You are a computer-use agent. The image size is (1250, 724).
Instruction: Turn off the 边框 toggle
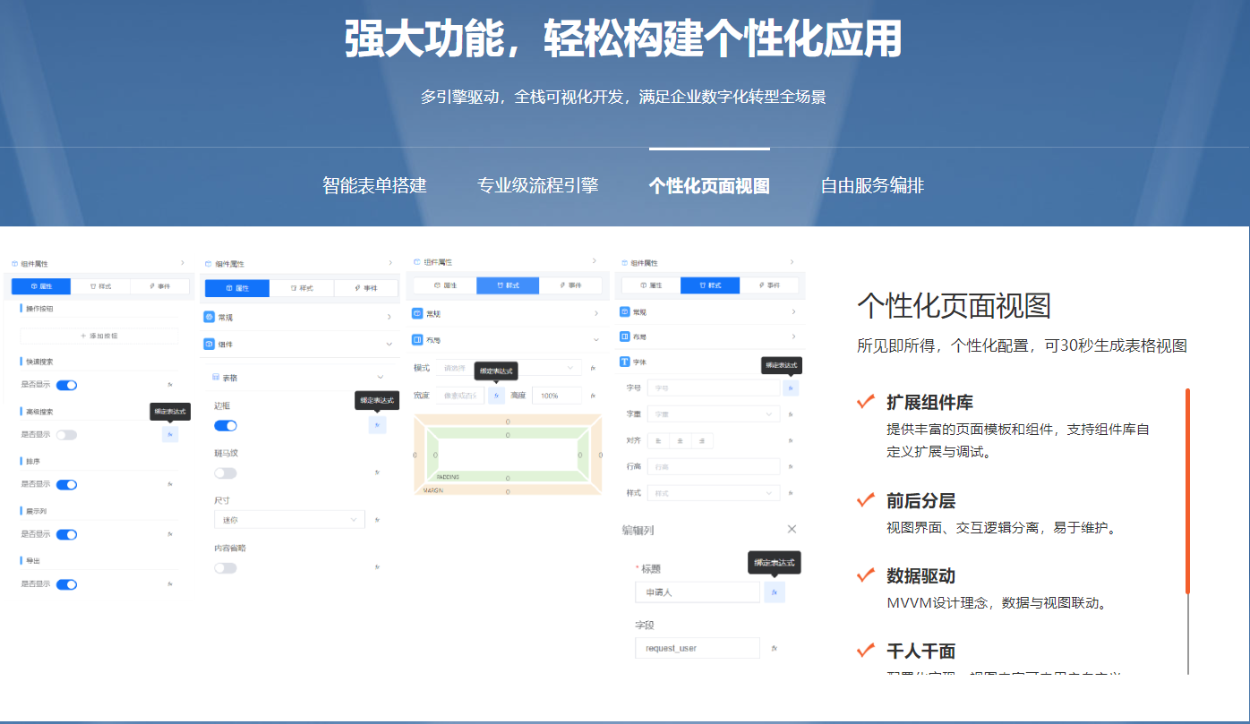[224, 426]
